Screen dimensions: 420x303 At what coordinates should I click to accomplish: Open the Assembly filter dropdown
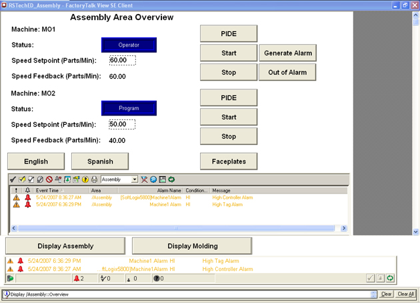pos(135,180)
